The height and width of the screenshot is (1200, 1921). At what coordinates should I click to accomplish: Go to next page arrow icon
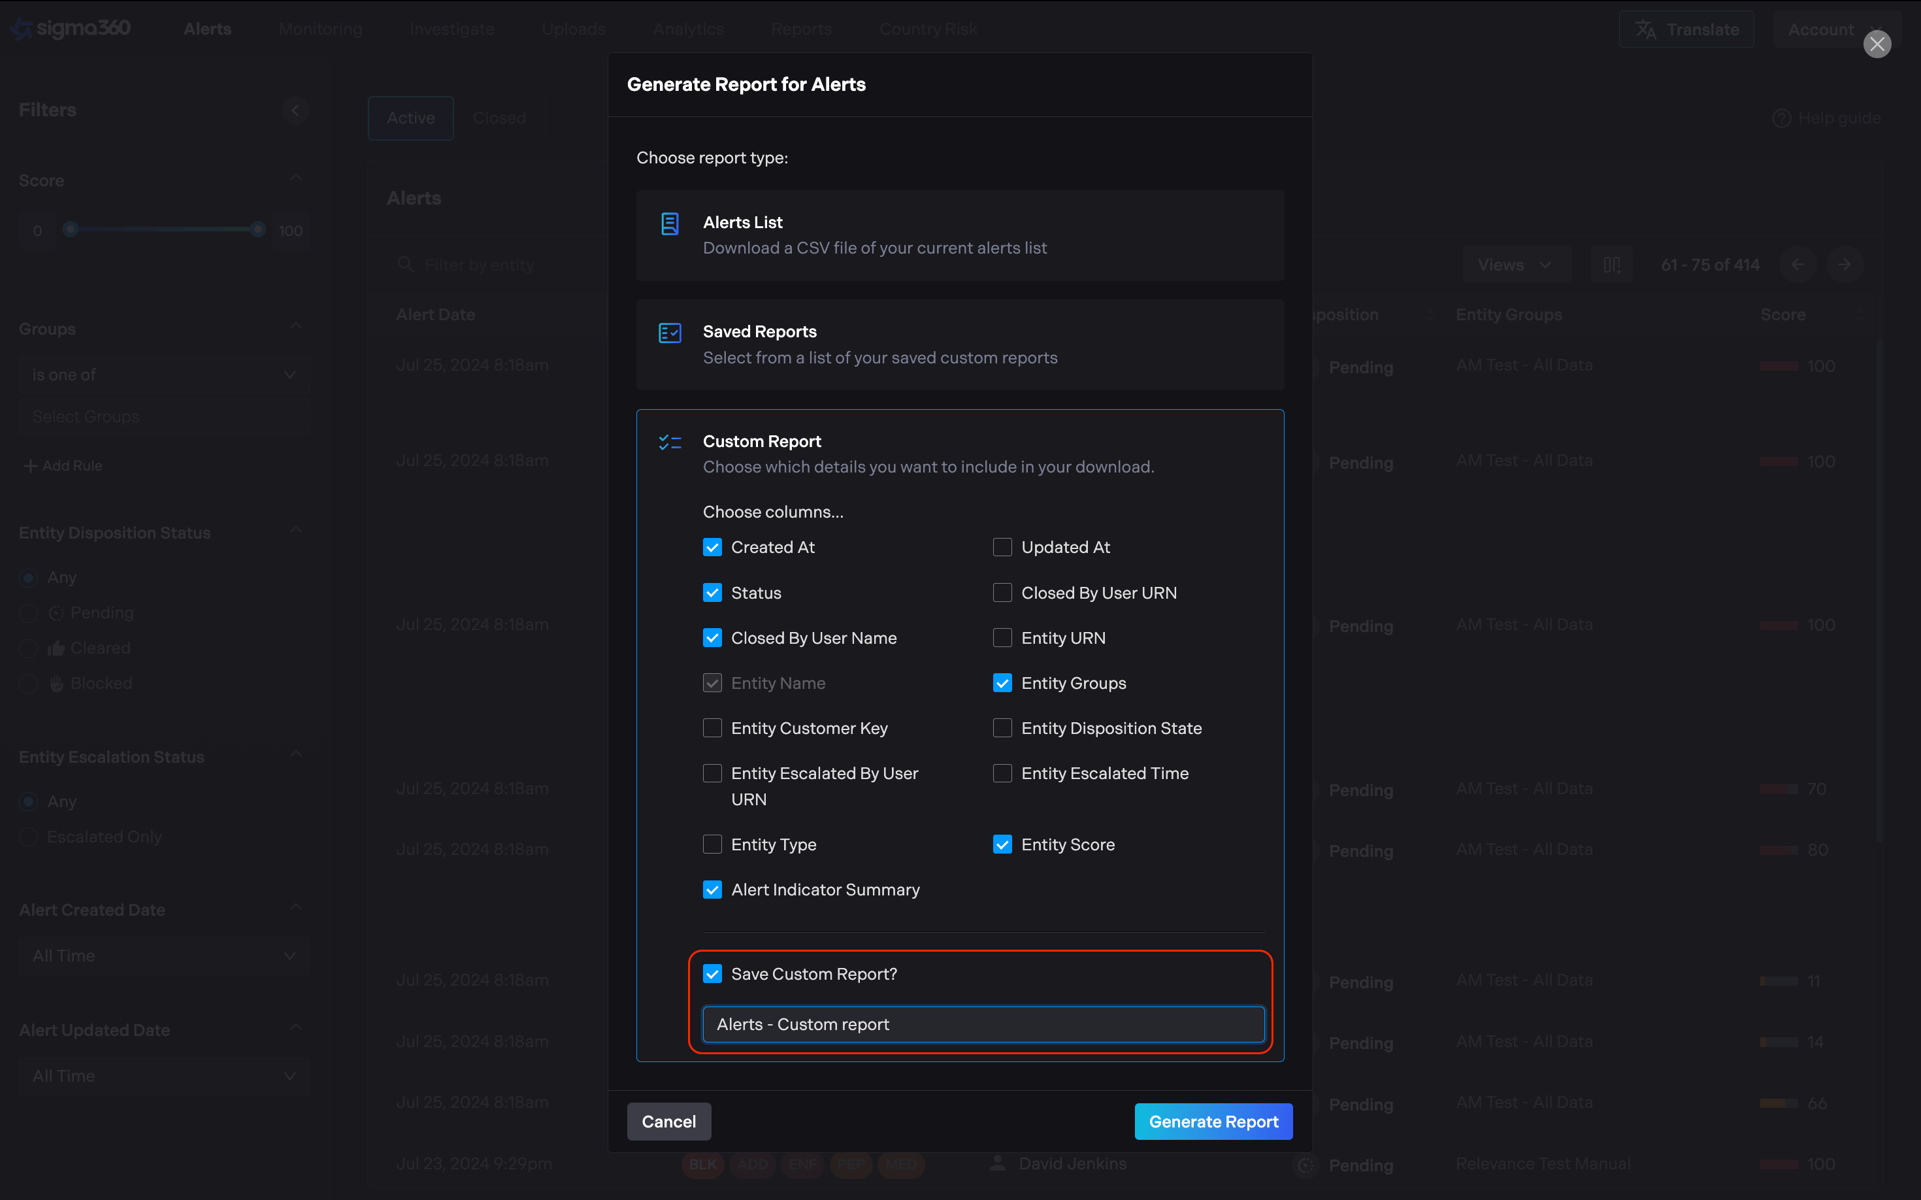[x=1844, y=265]
